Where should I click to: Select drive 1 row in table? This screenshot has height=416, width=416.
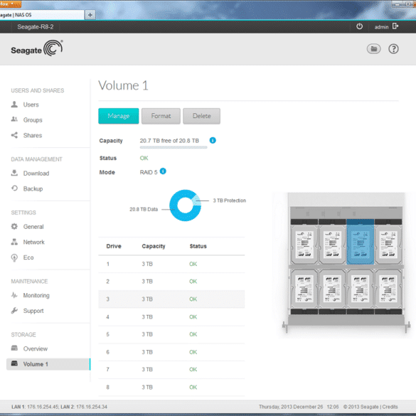(171, 264)
